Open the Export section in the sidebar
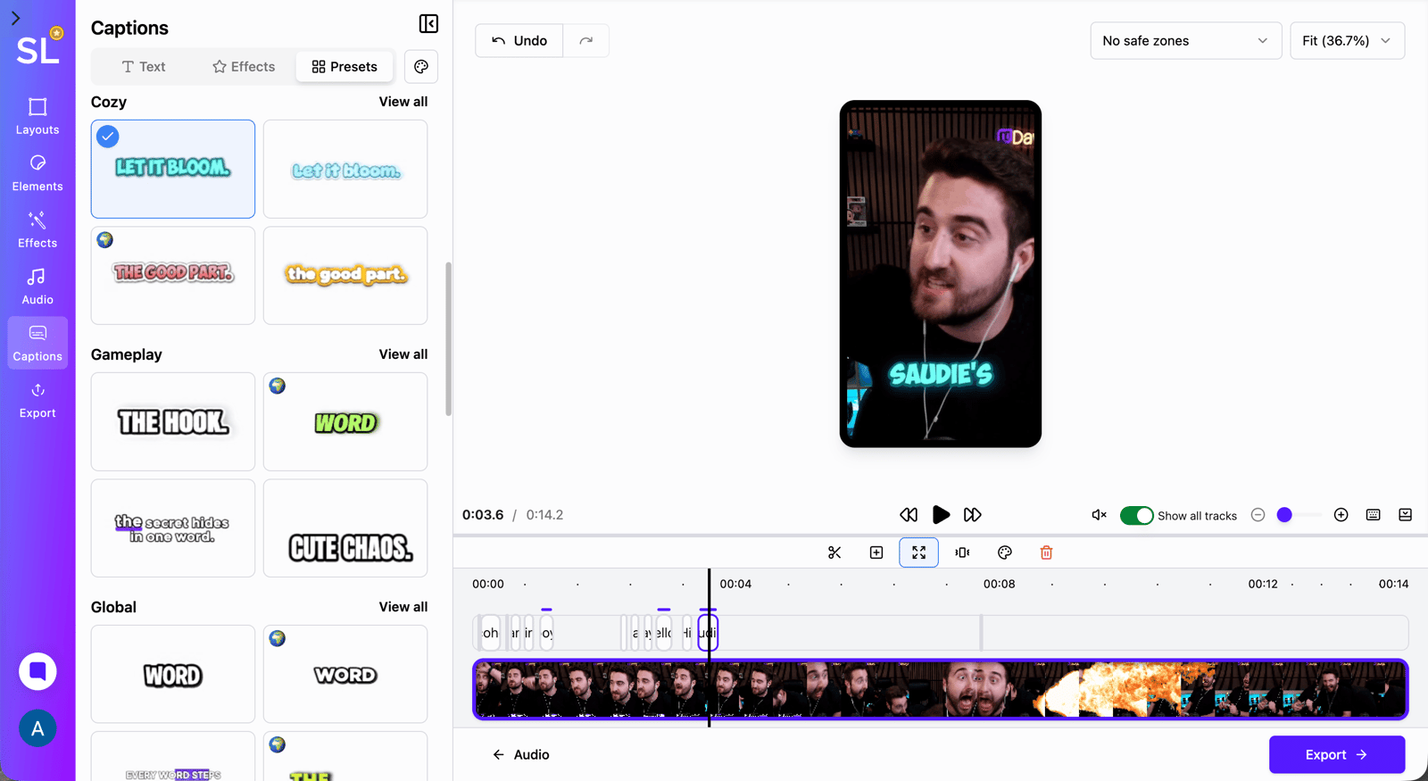 click(x=37, y=400)
